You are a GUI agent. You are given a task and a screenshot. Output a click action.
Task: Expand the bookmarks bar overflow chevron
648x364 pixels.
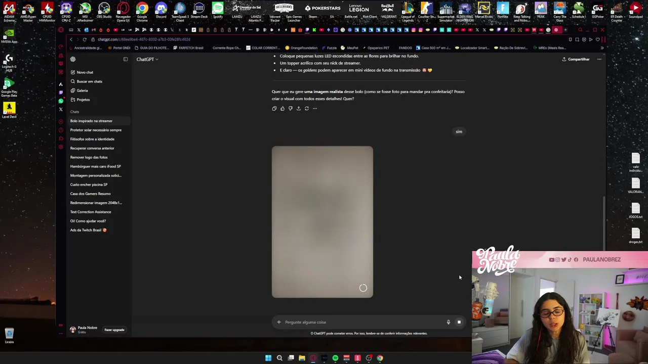(x=602, y=48)
